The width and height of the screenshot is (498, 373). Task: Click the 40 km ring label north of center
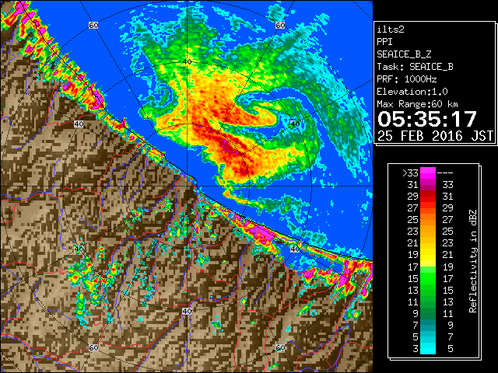pyautogui.click(x=187, y=61)
